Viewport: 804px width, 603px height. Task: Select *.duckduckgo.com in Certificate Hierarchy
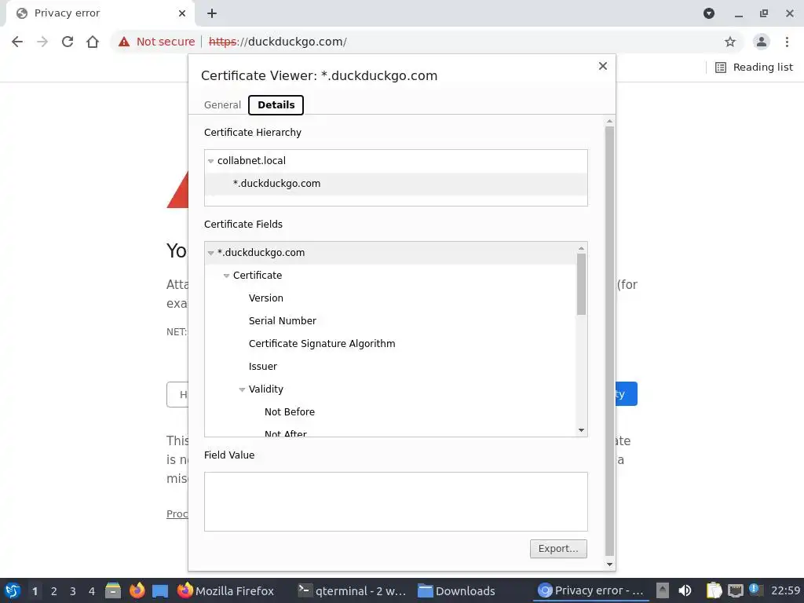pos(396,184)
